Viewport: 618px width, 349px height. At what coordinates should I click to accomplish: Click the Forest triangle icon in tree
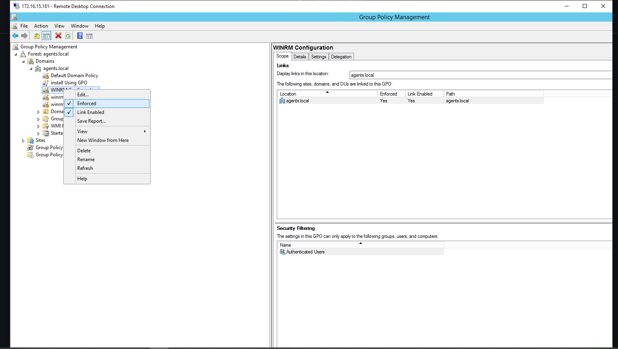pos(23,54)
